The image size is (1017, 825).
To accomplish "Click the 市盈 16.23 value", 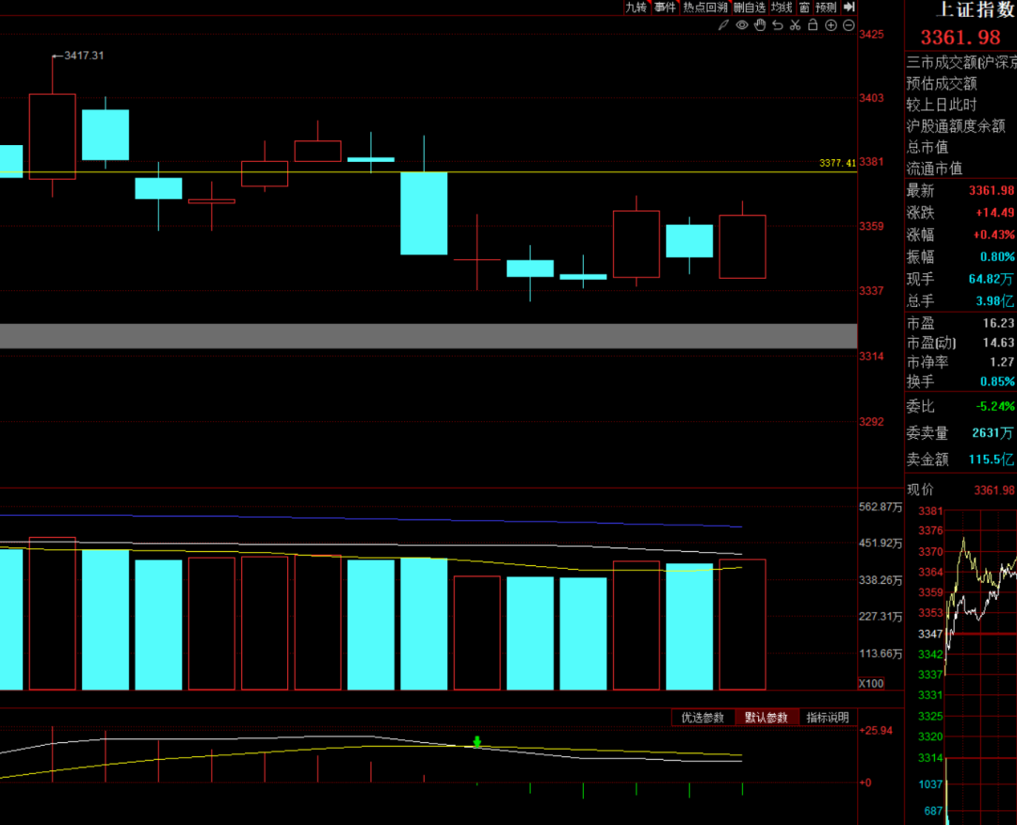I will coord(998,323).
